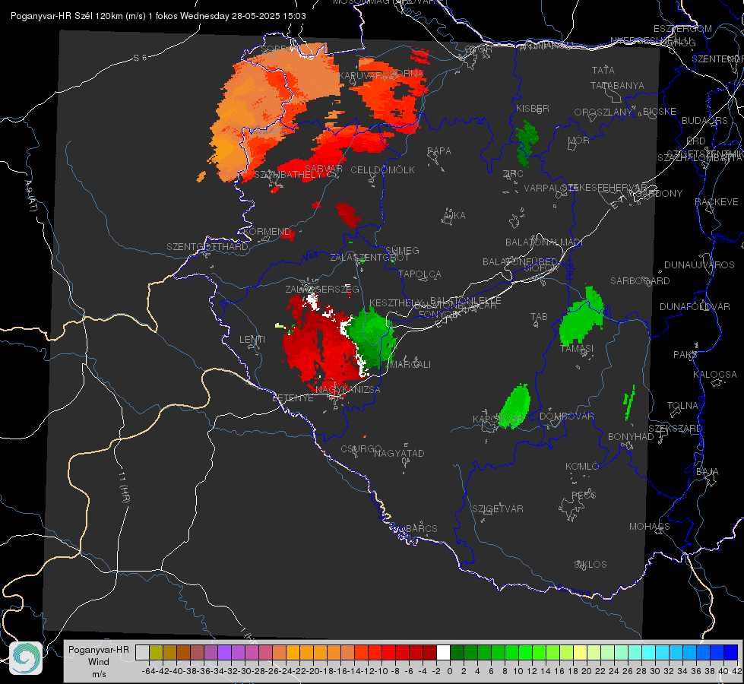Choose the yellow swatch between 18 and 20
Image resolution: width=744 pixels, height=684 pixels.
(580, 652)
